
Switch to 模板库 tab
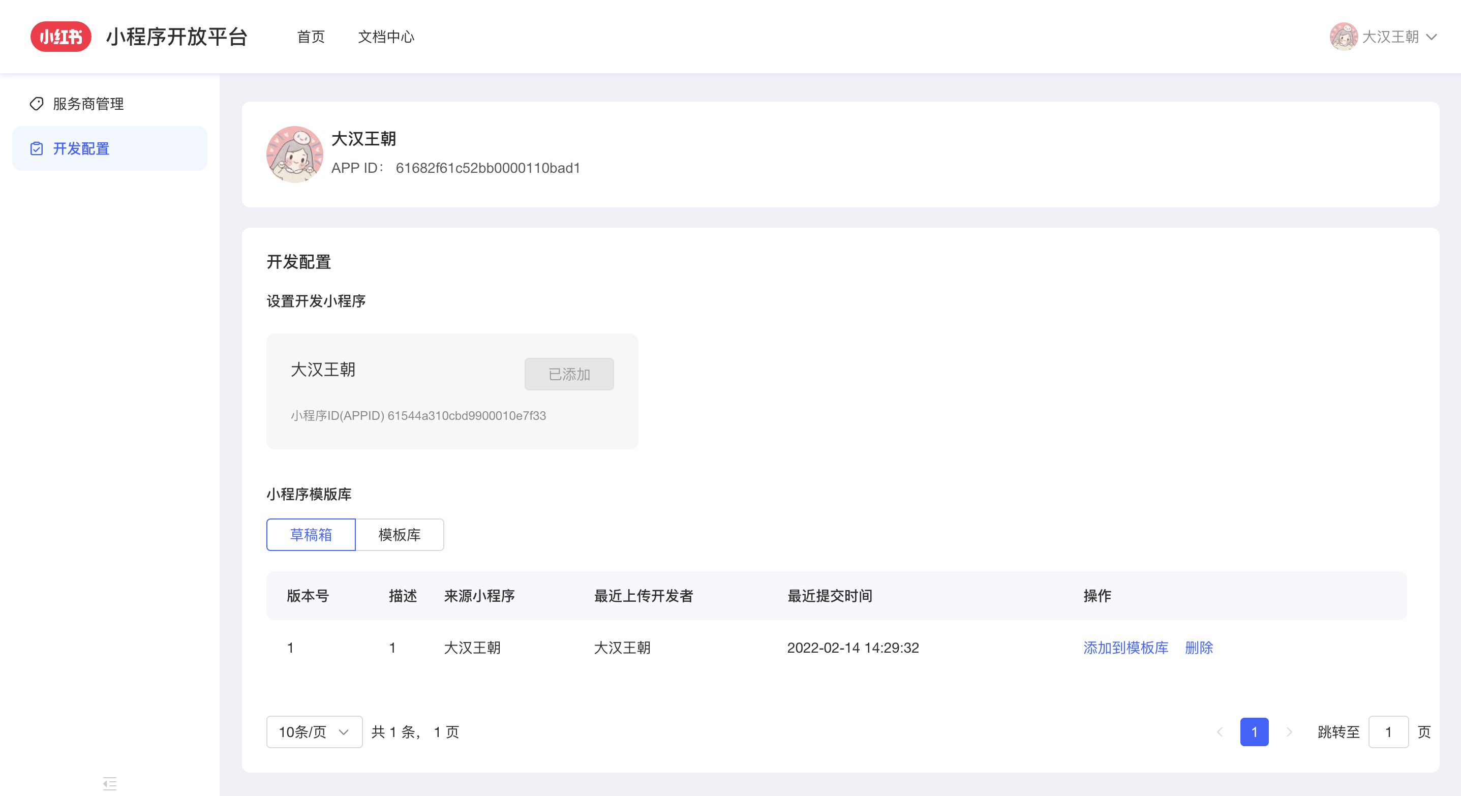[x=399, y=535]
